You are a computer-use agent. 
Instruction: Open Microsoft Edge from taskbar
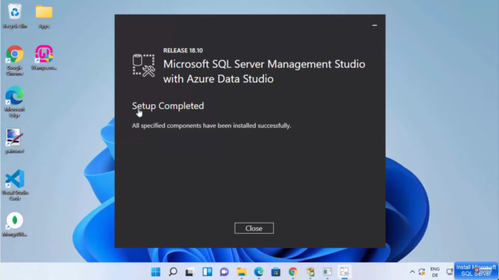pos(259,272)
